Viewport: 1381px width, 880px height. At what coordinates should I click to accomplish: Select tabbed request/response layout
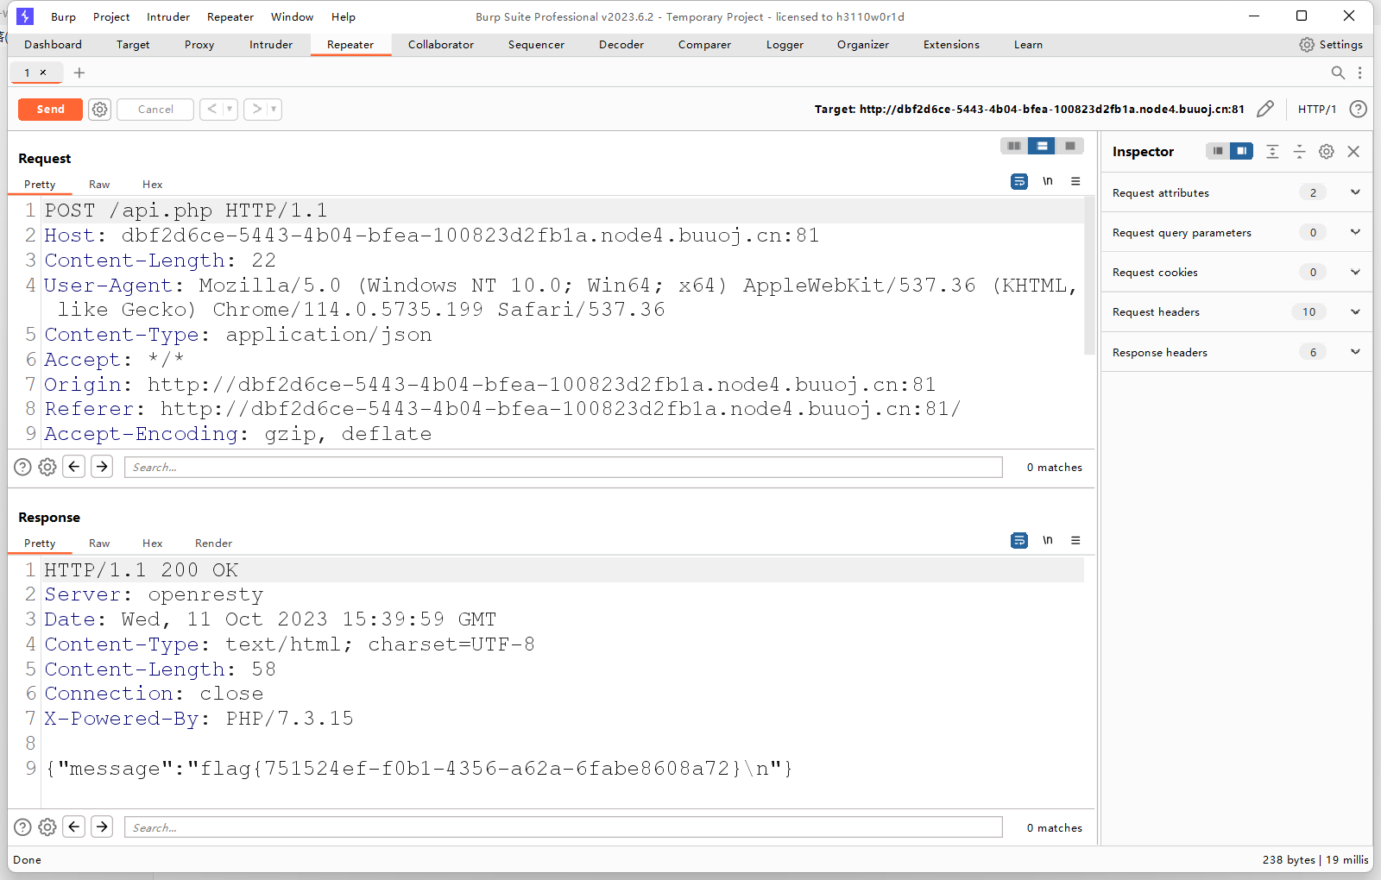click(x=1070, y=146)
